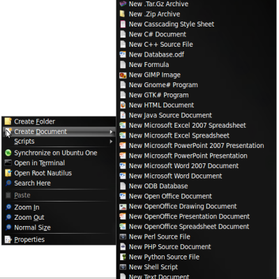279x279 pixels.
Task: Click the New Shell Script icon
Action: (123, 267)
